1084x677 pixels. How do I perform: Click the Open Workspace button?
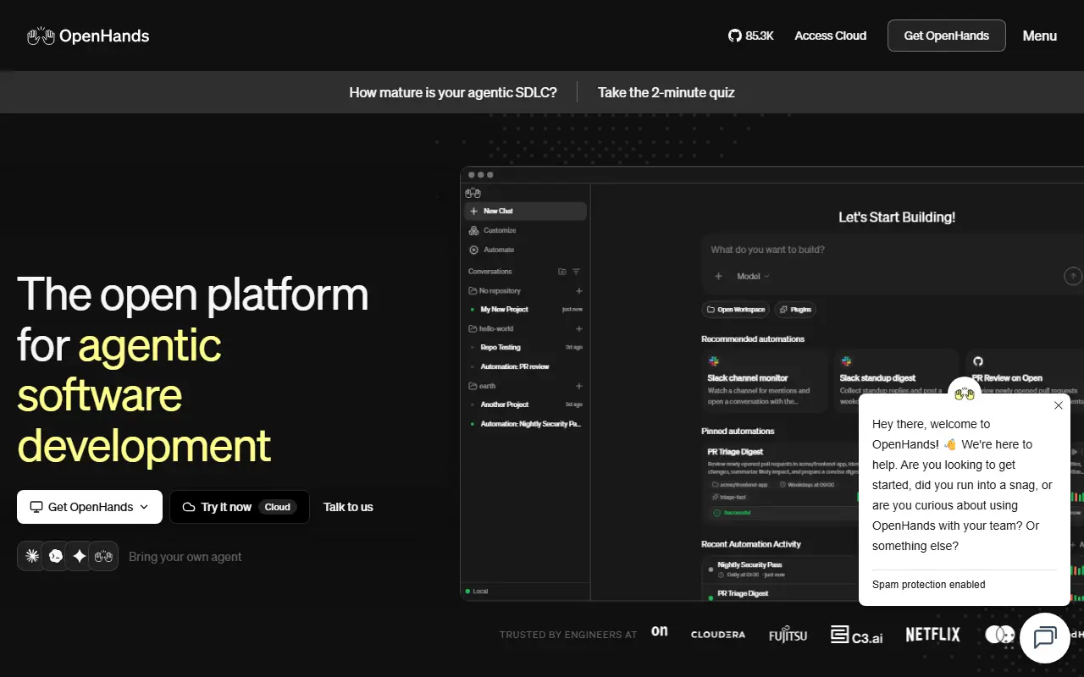(736, 310)
